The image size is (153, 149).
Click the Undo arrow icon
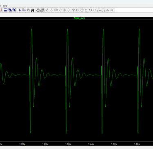[x=90, y=10]
